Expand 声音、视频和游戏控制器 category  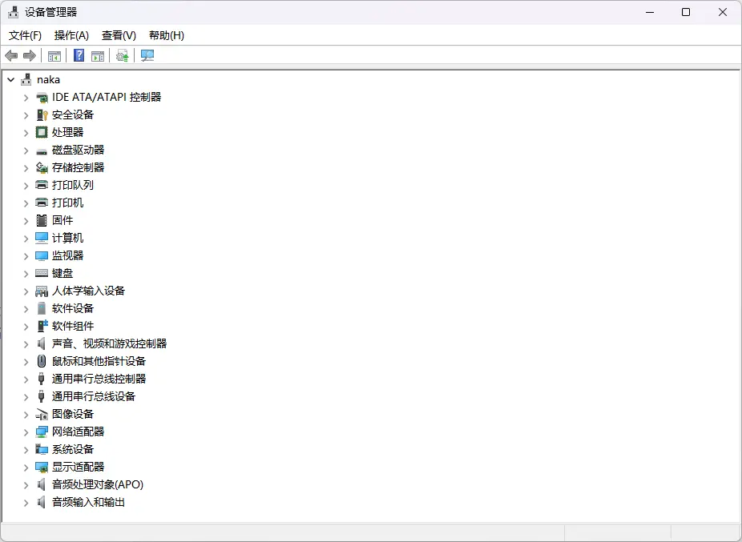point(26,344)
